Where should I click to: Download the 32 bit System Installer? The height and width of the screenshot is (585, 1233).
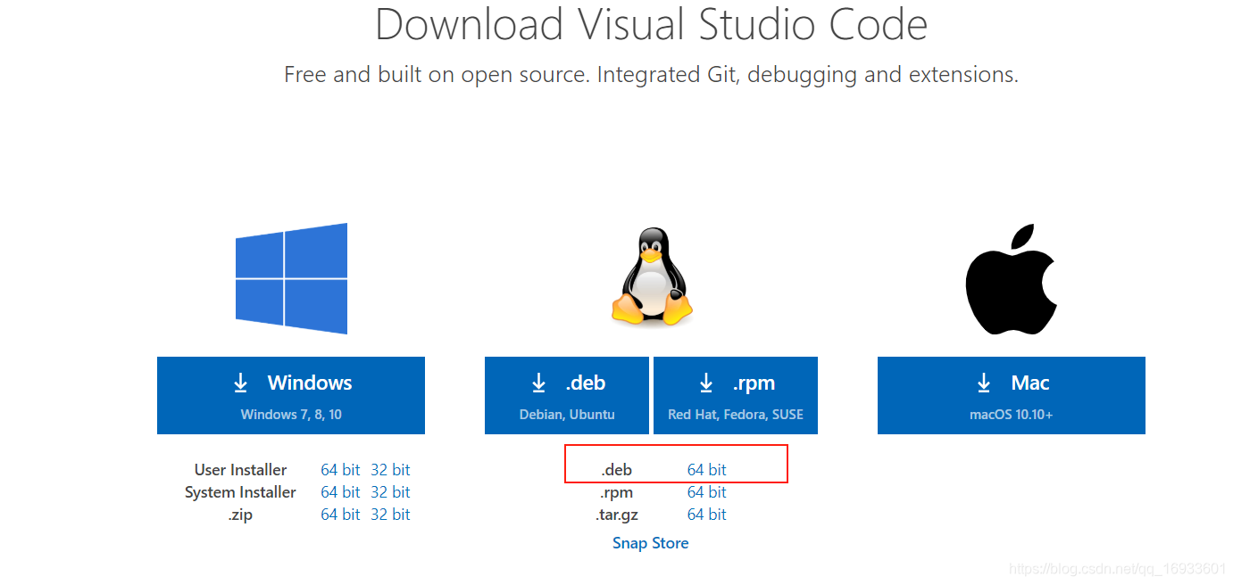[x=391, y=491]
